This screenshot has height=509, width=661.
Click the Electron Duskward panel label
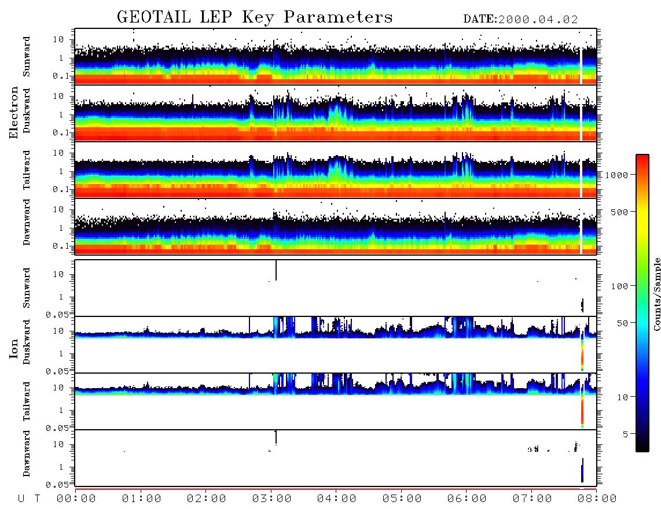27,111
